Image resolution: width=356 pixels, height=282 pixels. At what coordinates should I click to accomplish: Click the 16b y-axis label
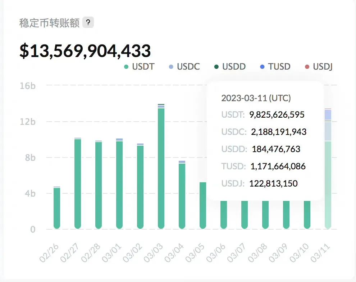(28, 86)
